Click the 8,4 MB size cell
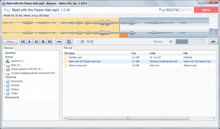The width and height of the screenshot is (220, 129). pos(135,58)
